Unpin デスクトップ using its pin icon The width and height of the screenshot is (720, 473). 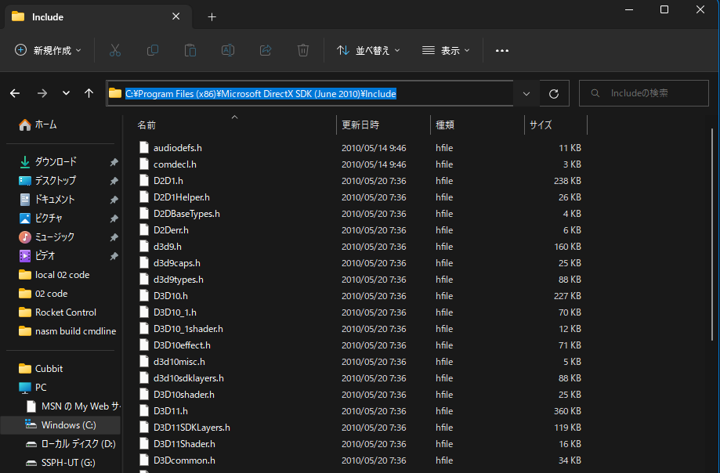[x=114, y=181]
